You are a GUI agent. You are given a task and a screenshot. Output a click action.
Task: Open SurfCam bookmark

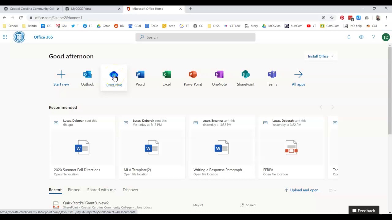293,26
